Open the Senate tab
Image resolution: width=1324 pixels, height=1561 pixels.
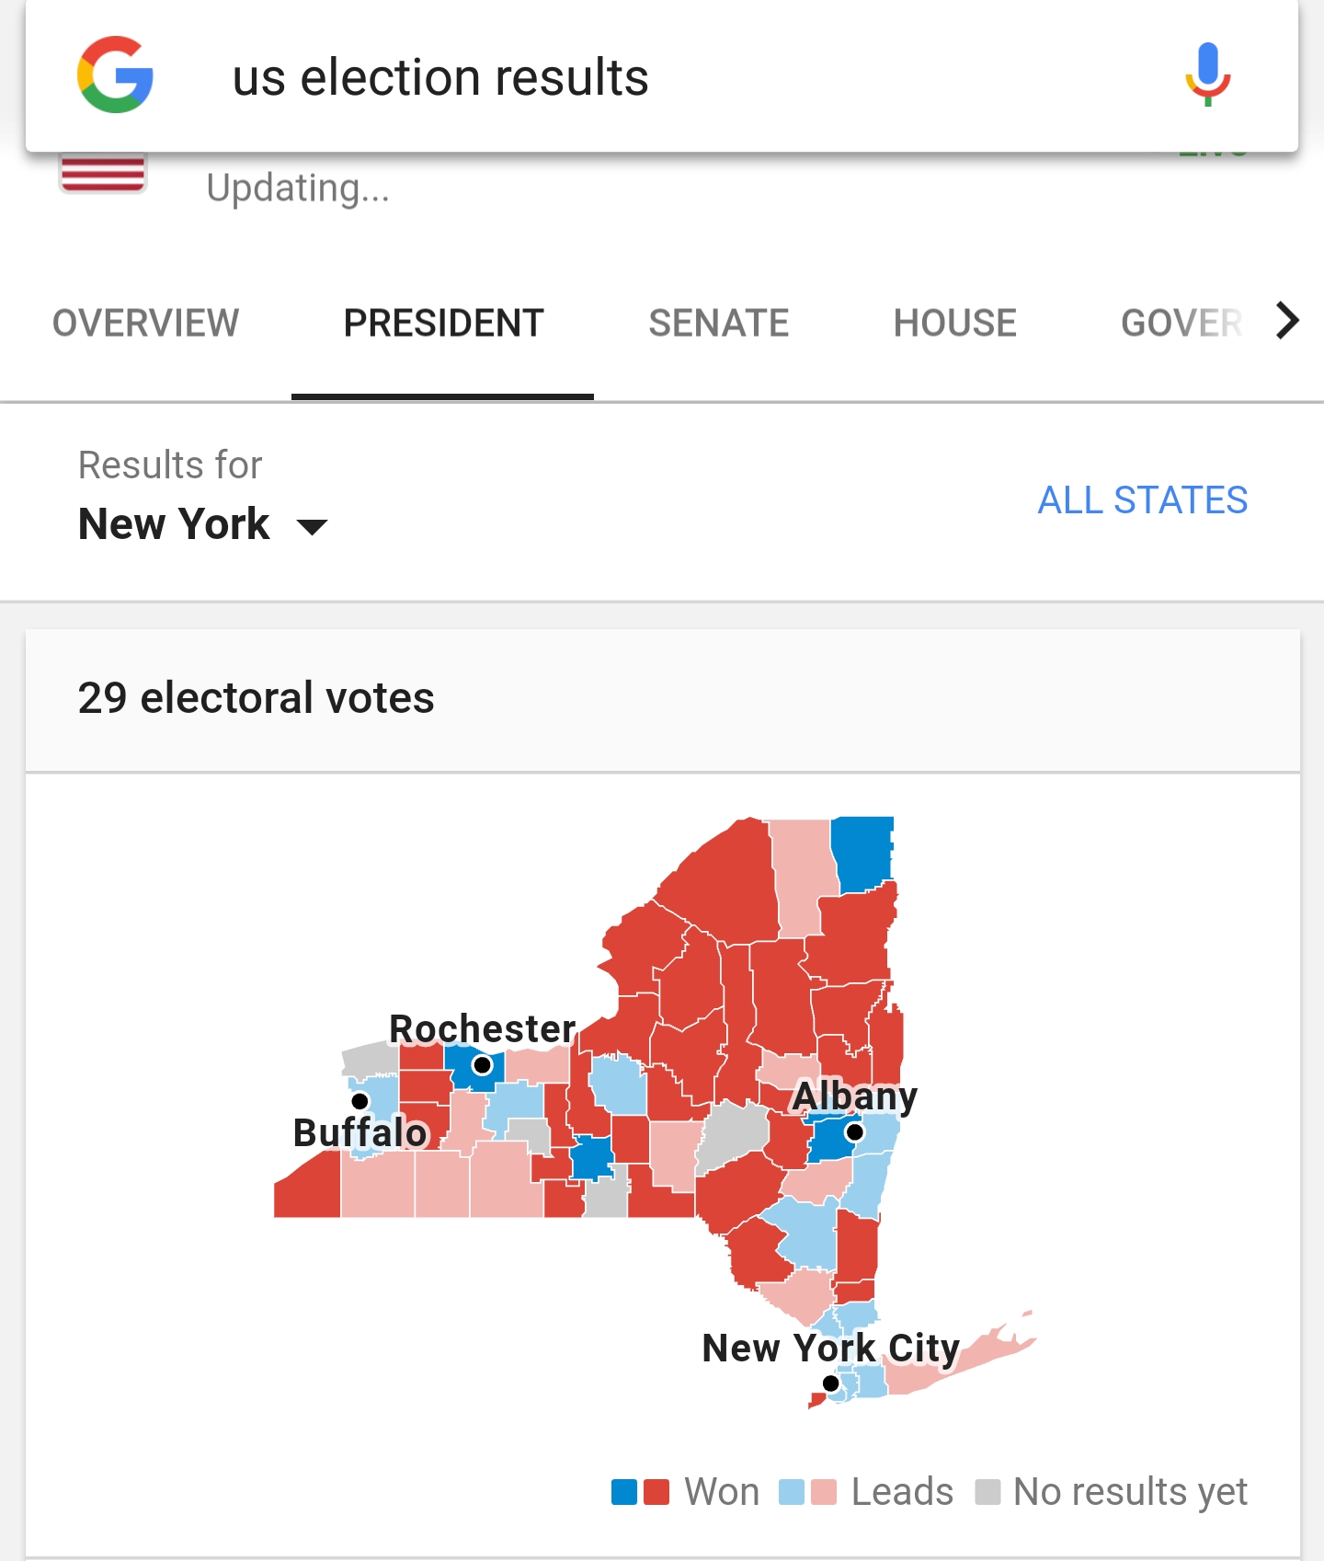click(718, 323)
